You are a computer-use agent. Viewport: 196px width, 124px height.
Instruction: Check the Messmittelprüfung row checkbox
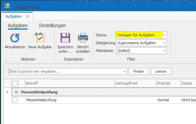(x=15, y=100)
